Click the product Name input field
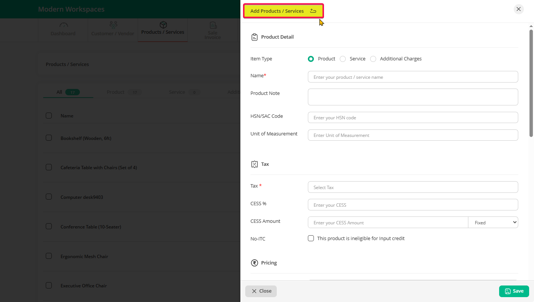Screen dimensions: 534x302 click(412, 77)
